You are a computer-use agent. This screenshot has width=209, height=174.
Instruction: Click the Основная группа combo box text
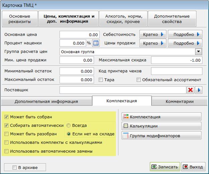(78, 52)
